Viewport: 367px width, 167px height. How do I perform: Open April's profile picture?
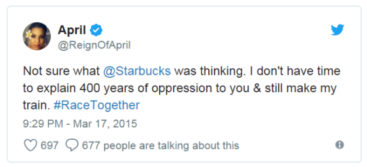[36, 36]
